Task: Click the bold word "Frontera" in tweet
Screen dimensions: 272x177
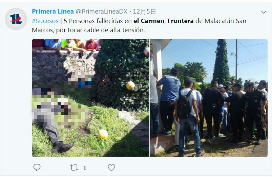Action: pyautogui.click(x=181, y=21)
